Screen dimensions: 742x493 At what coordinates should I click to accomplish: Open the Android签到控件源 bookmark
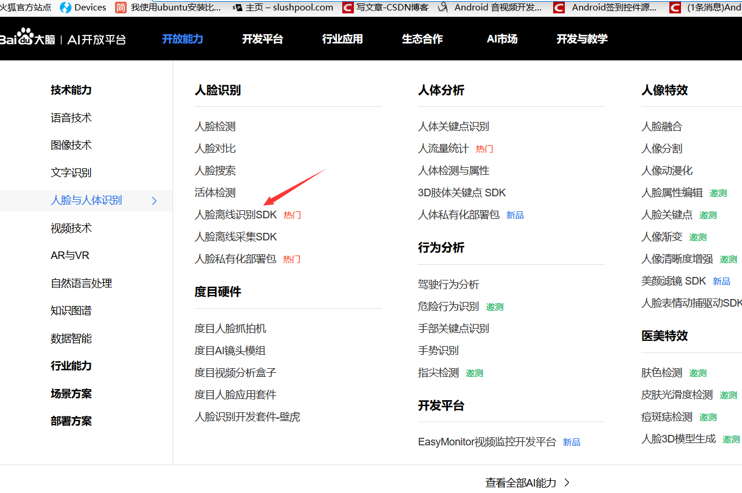[x=605, y=8]
